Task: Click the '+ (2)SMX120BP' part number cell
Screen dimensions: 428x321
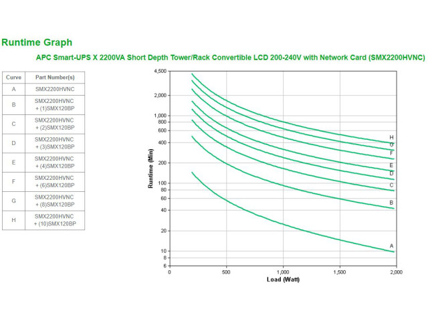Action: click(x=55, y=124)
